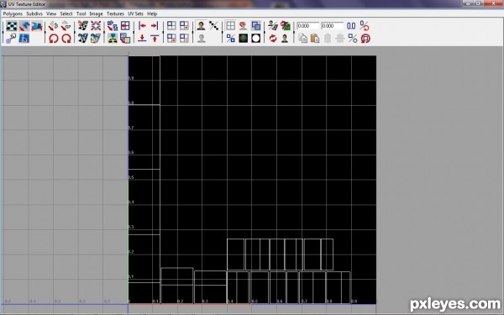Viewport: 504px width, 315px height.
Task: Click the V coordinate entry field
Action: click(x=332, y=26)
